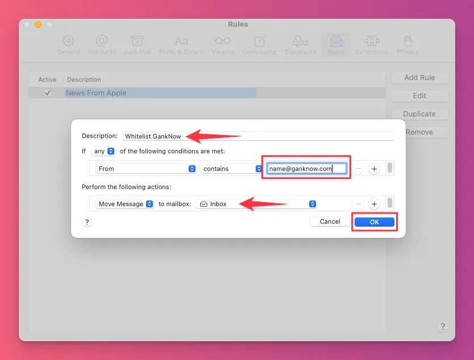Click the Edit rule button
474x360 pixels.
(419, 96)
